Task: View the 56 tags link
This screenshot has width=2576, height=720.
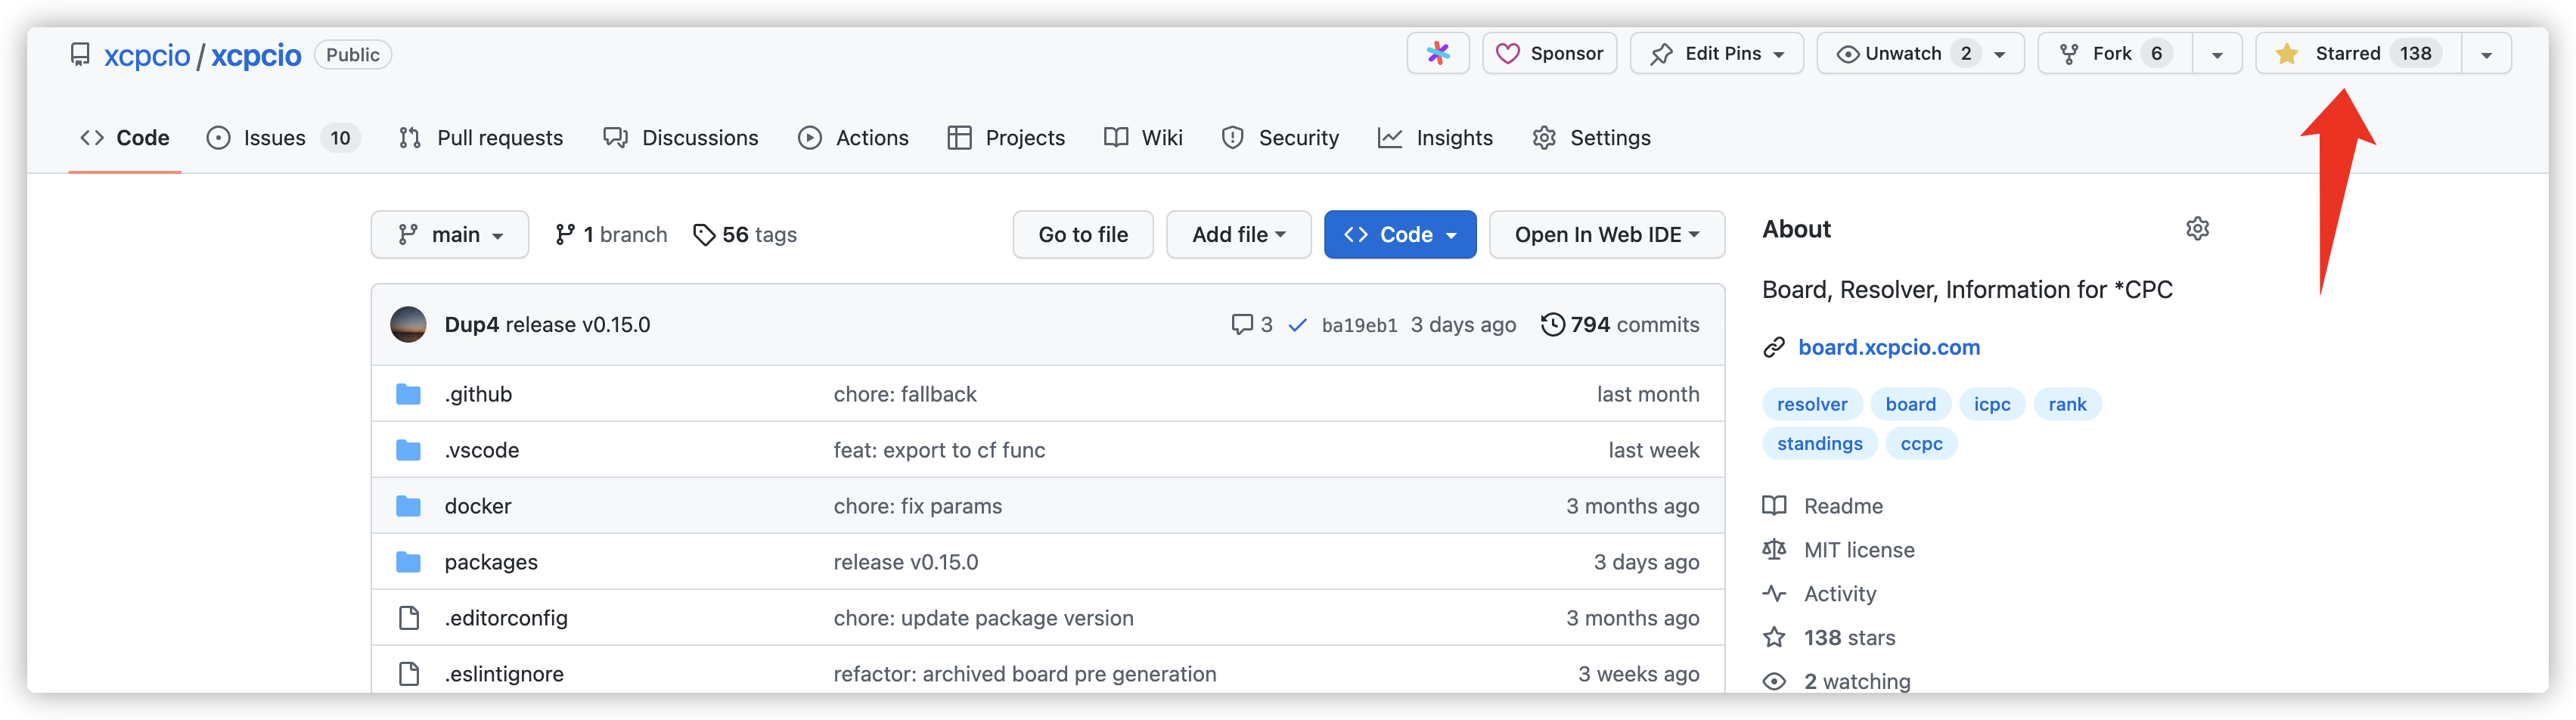Action: tap(745, 235)
